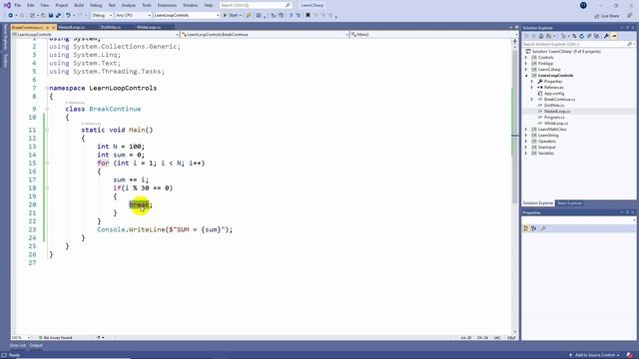Expand the Controls project node
The width and height of the screenshot is (639, 359).
pyautogui.click(x=526, y=58)
